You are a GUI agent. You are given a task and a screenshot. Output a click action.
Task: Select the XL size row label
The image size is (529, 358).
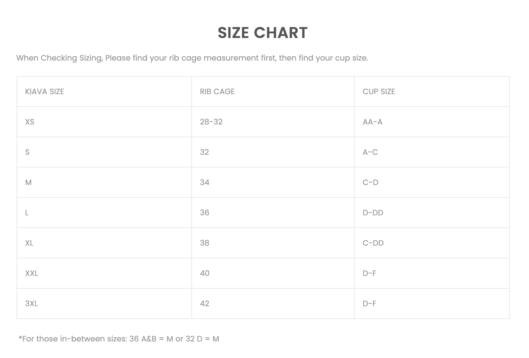click(x=29, y=243)
